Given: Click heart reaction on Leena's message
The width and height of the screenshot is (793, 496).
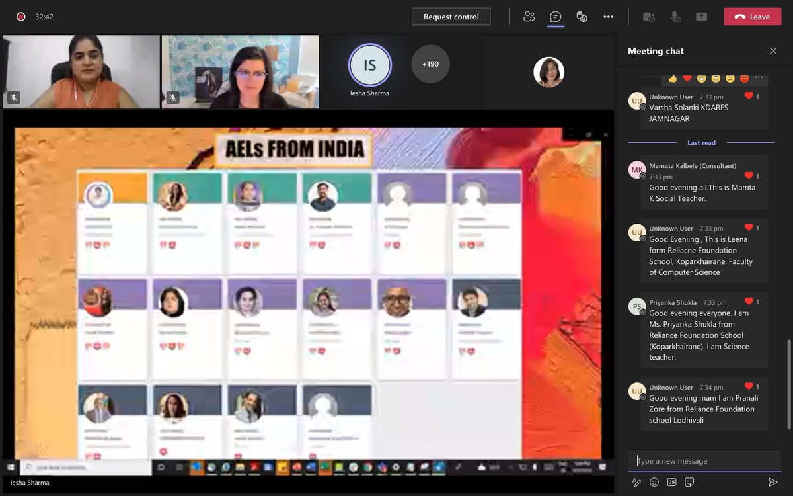Looking at the screenshot, I should (749, 227).
